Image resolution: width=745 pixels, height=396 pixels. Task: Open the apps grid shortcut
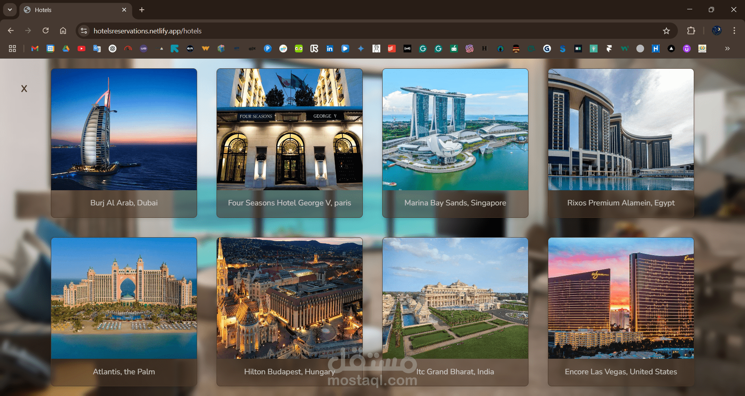[12, 49]
